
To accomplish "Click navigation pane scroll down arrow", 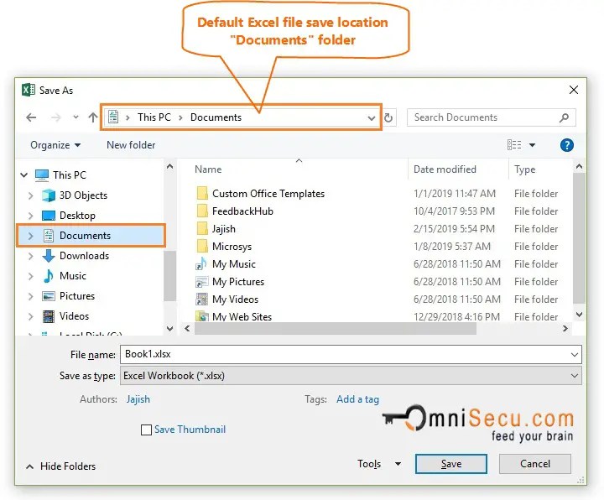I will point(169,329).
